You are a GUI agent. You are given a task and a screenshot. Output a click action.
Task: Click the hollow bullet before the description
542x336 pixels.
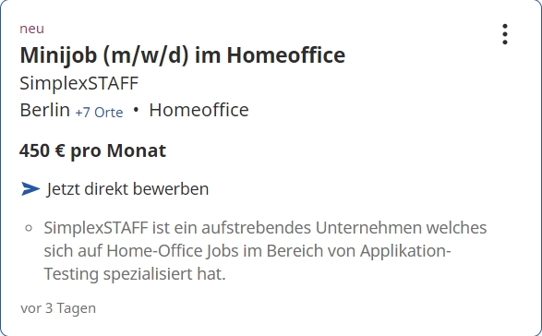[29, 228]
